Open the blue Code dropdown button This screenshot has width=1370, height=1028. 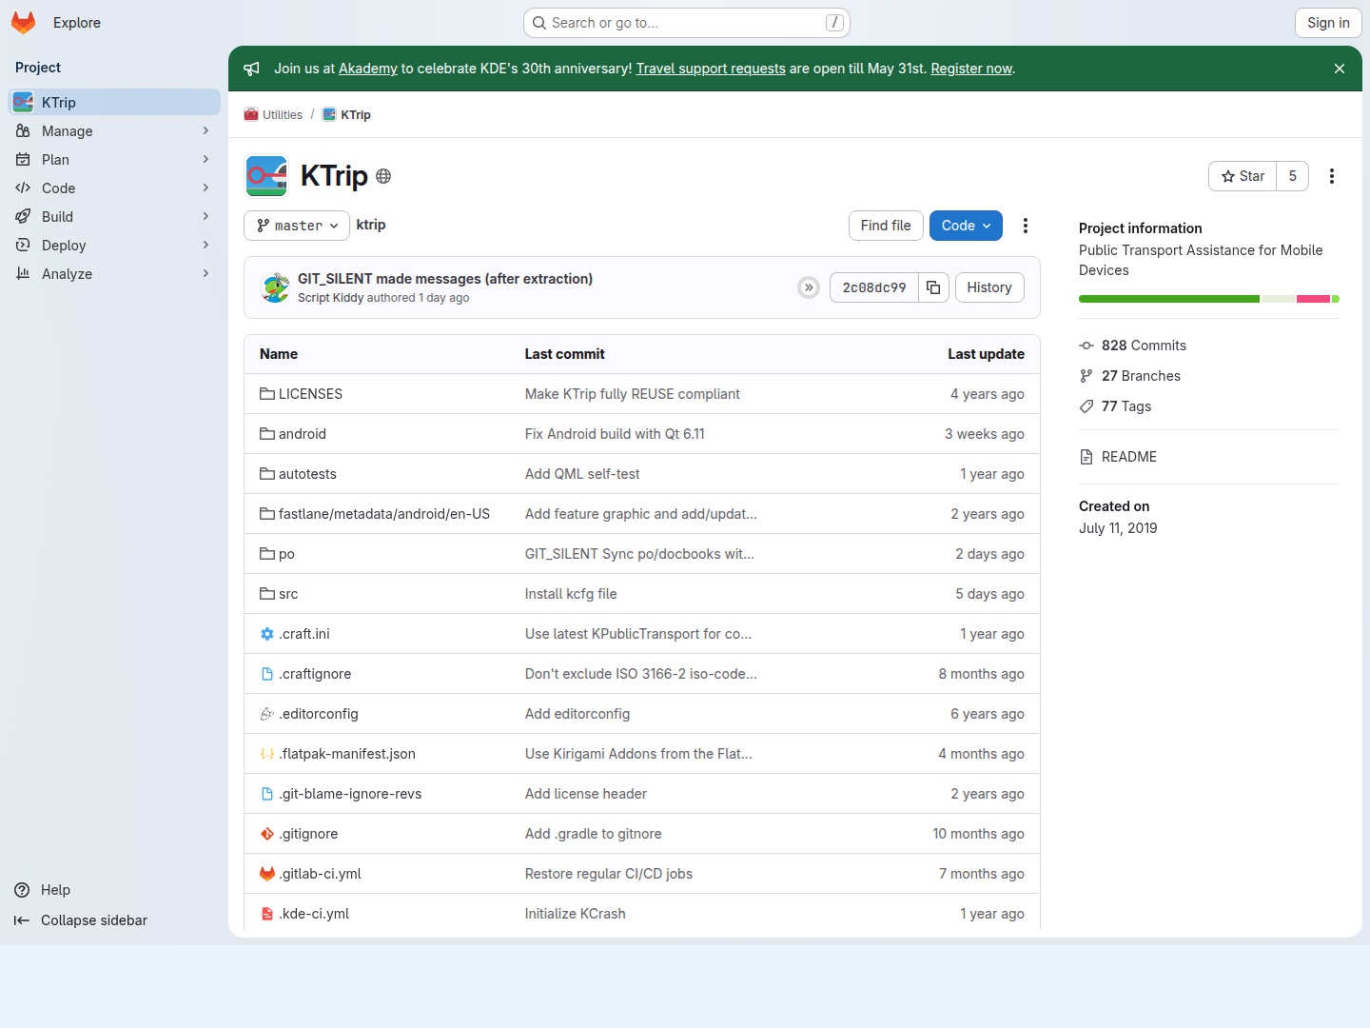tap(966, 226)
